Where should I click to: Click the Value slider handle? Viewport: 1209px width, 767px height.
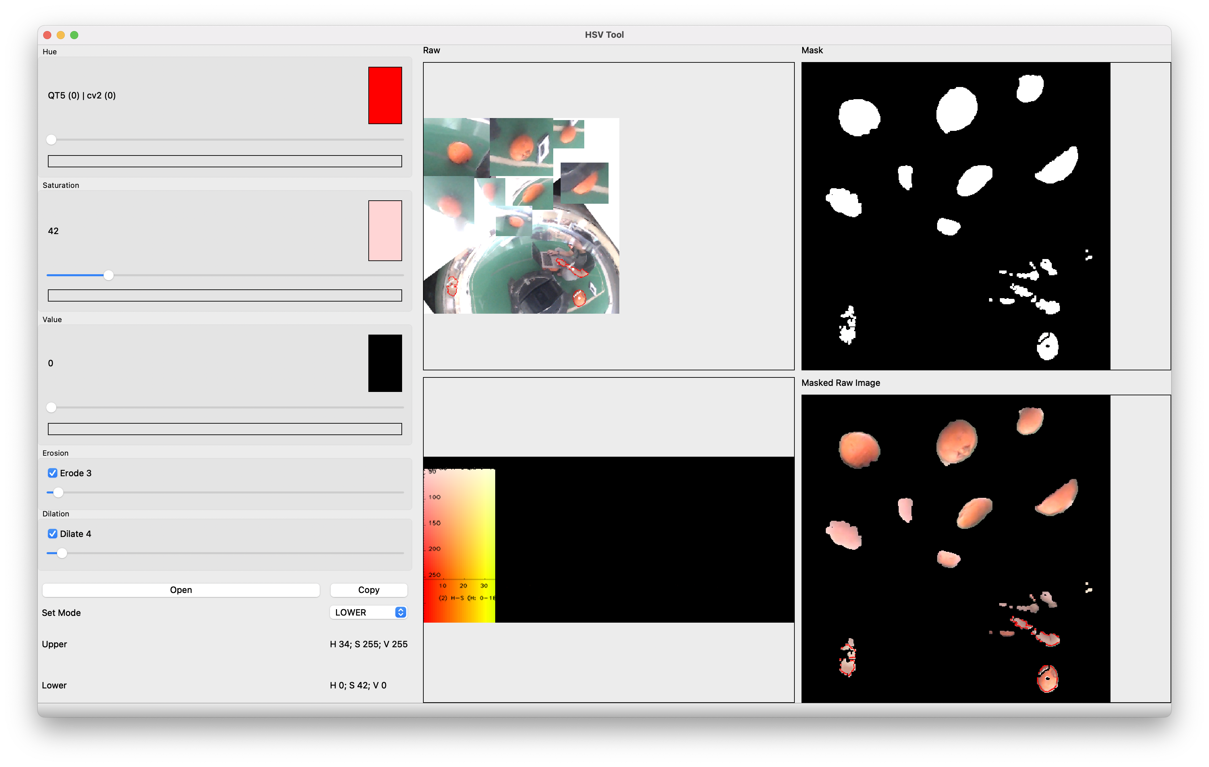51,407
